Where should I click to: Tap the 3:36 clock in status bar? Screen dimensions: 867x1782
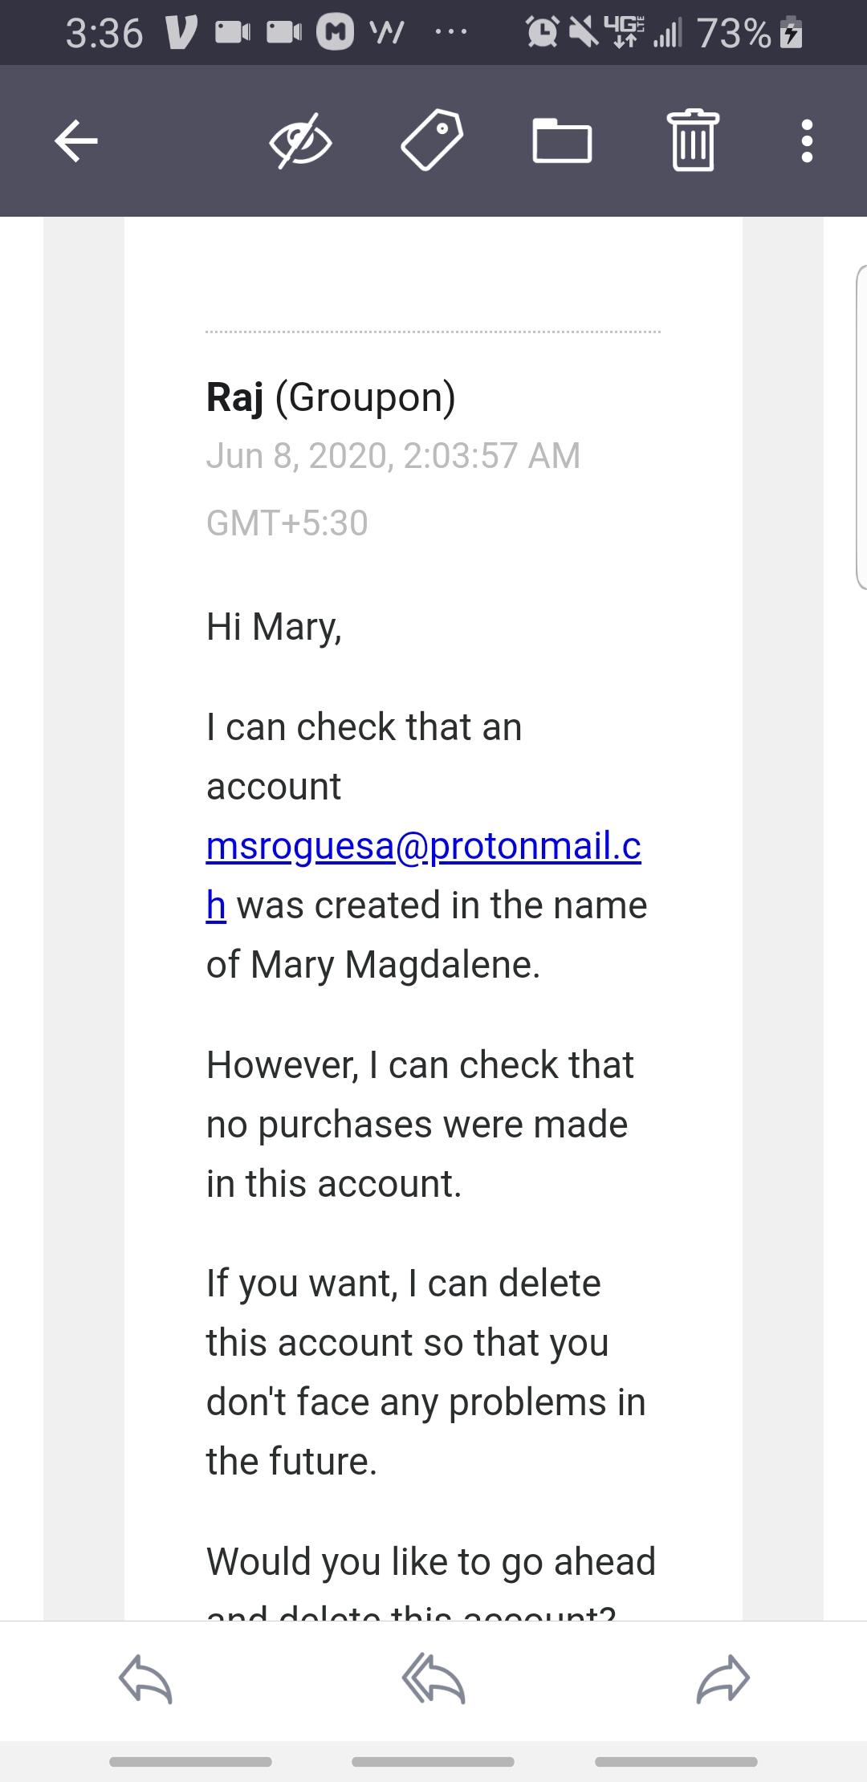pos(104,33)
